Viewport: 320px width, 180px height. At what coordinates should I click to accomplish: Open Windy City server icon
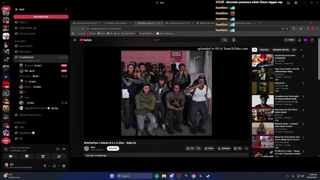click(x=6, y=117)
